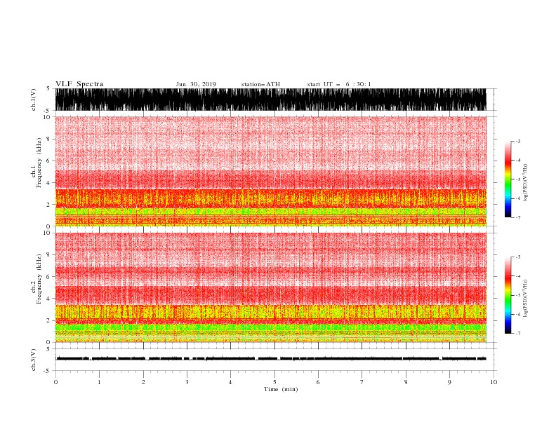Pick the color bar beside ch.2 spectrogram
This screenshot has height=429, width=556.
508,295
